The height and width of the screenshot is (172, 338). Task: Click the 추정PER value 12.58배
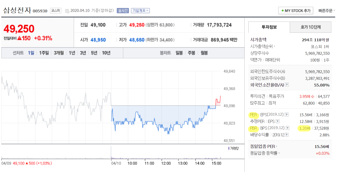tap(306, 121)
